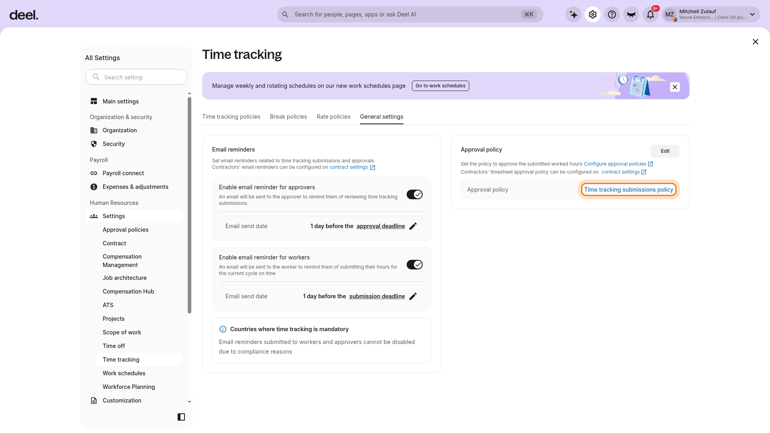770x433 pixels.
Task: Click the submission deadline underlined text
Action: [x=377, y=296]
